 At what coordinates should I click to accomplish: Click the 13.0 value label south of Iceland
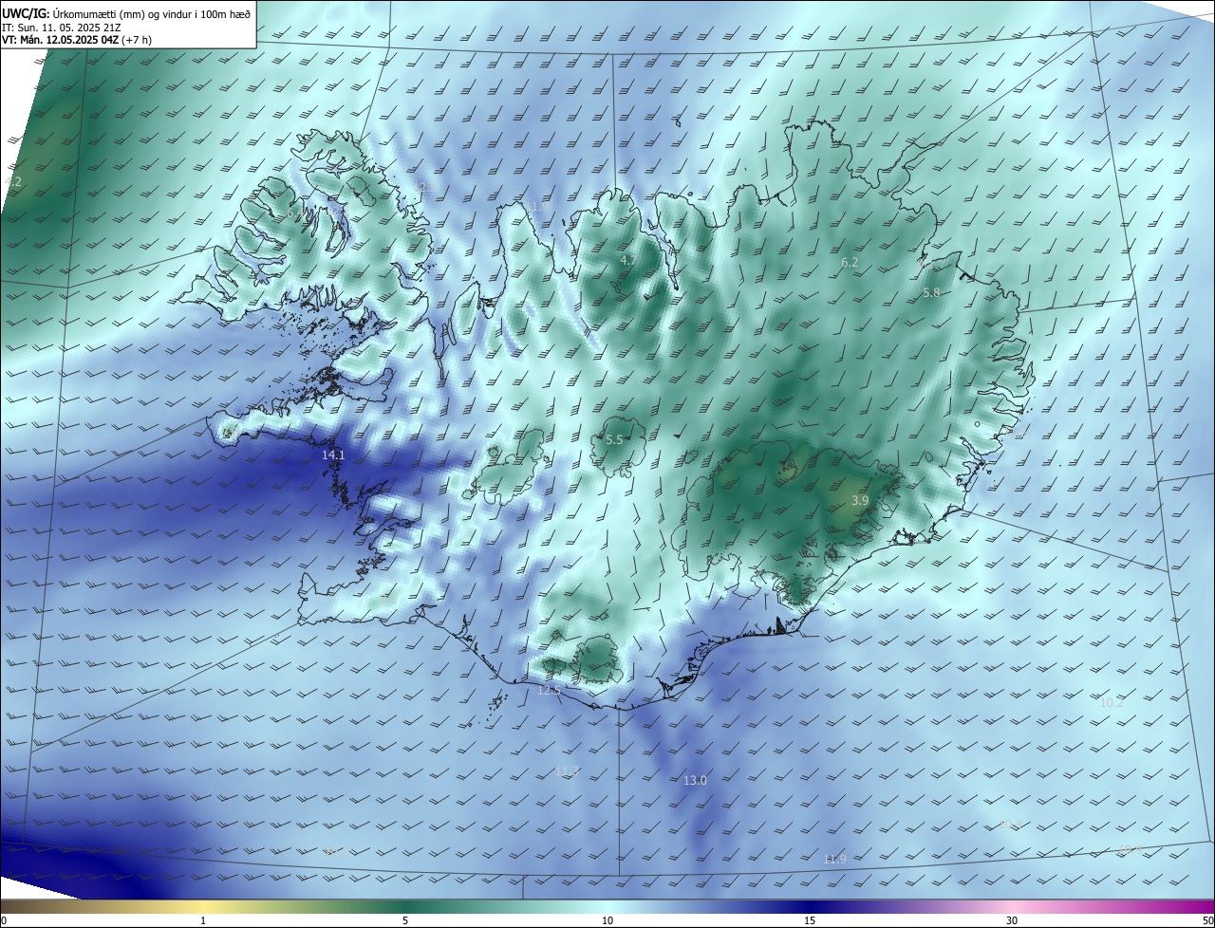point(695,780)
